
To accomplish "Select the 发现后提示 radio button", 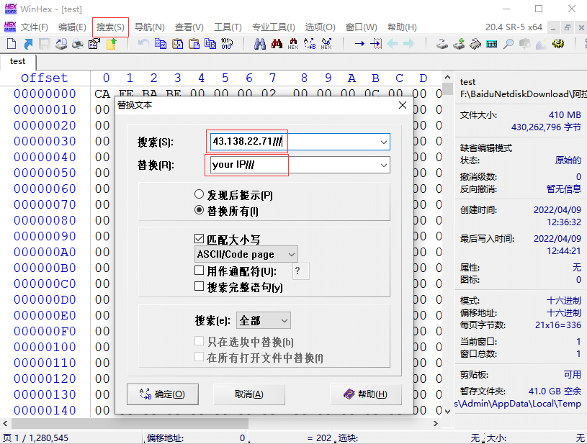I will 200,195.
